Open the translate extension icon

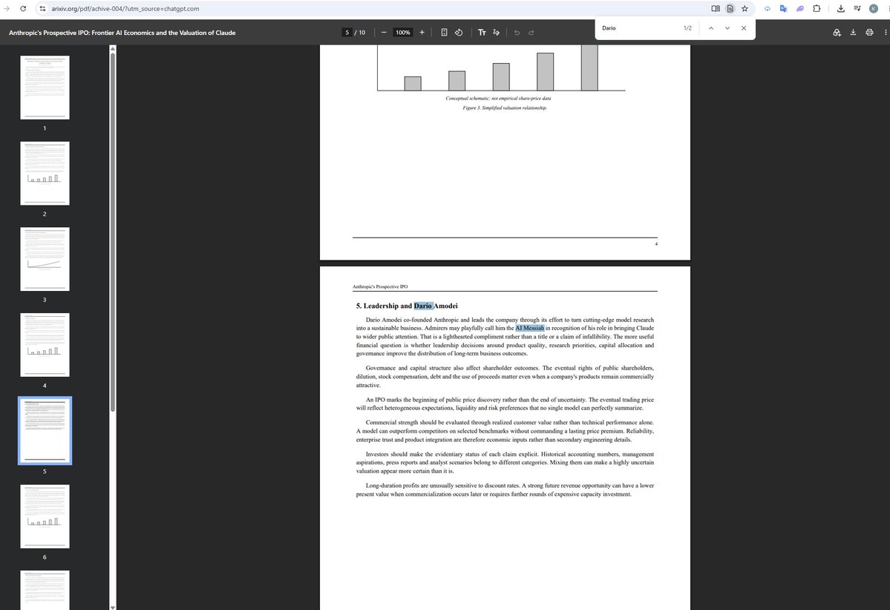(x=783, y=8)
